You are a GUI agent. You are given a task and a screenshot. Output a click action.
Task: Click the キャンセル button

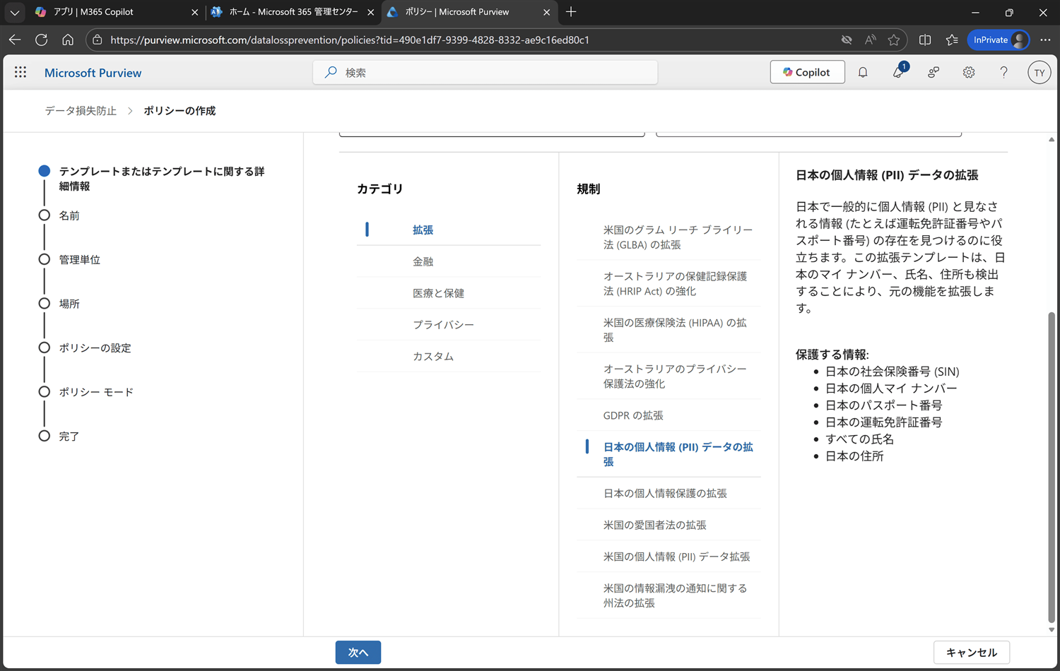[x=972, y=652]
